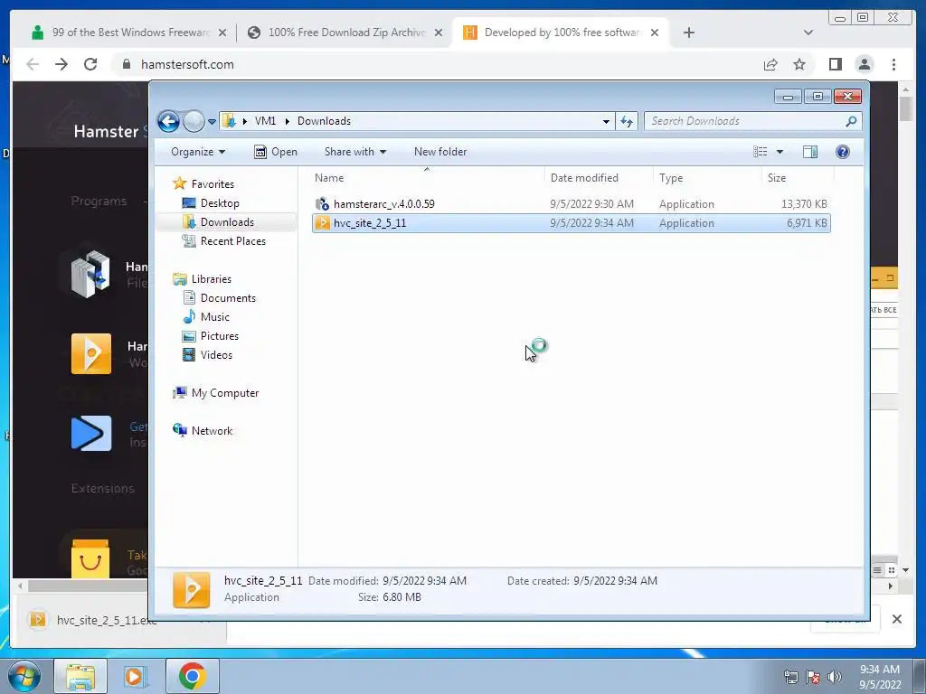The height and width of the screenshot is (694, 926).
Task: Click Open in the Explorer toolbar
Action: pos(275,152)
